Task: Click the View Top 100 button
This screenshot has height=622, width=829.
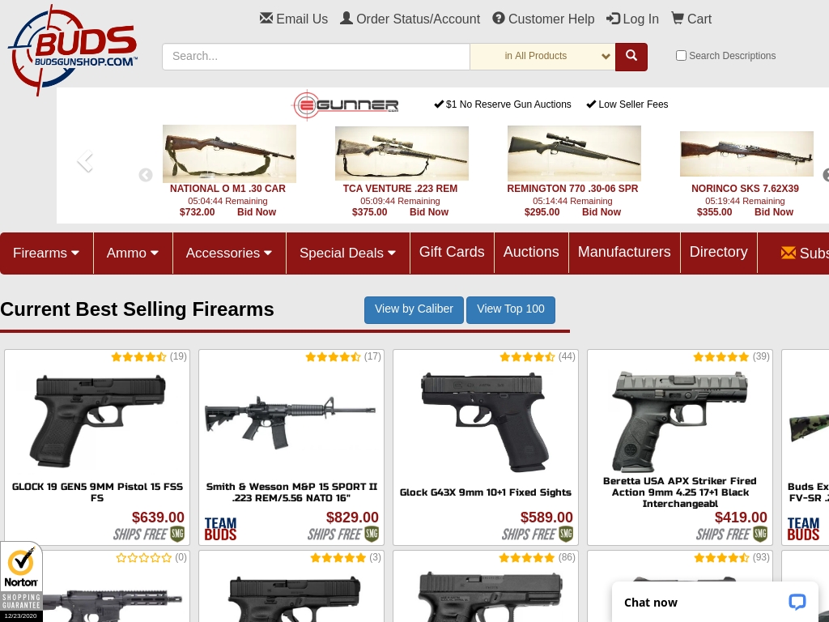Action: [x=511, y=309]
